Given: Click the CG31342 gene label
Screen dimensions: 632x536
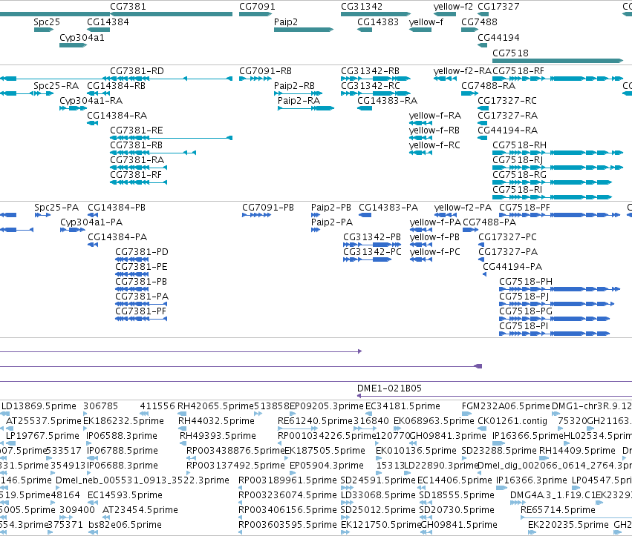Looking at the screenshot, I should (362, 7).
